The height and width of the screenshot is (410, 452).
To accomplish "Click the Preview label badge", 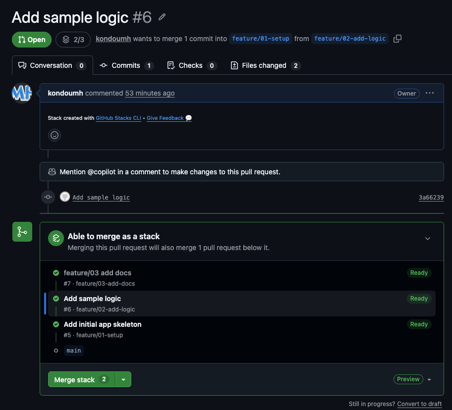I will coord(408,379).
